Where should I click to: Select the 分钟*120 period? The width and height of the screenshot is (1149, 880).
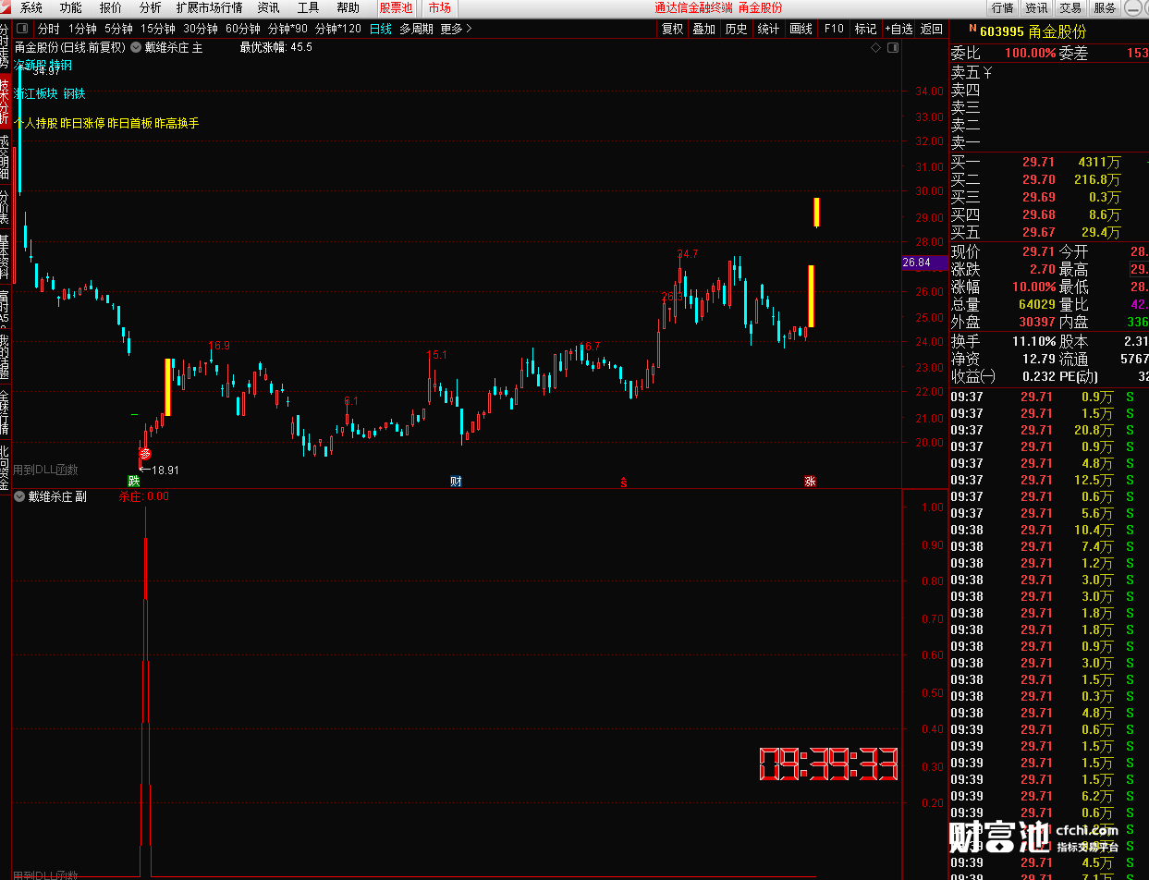coord(338,29)
